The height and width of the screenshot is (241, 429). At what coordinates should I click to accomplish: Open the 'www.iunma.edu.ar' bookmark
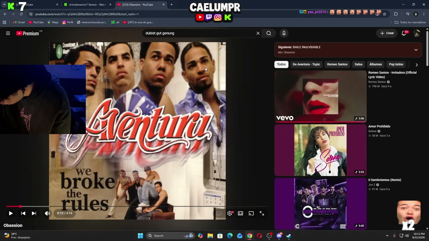coord(91,22)
